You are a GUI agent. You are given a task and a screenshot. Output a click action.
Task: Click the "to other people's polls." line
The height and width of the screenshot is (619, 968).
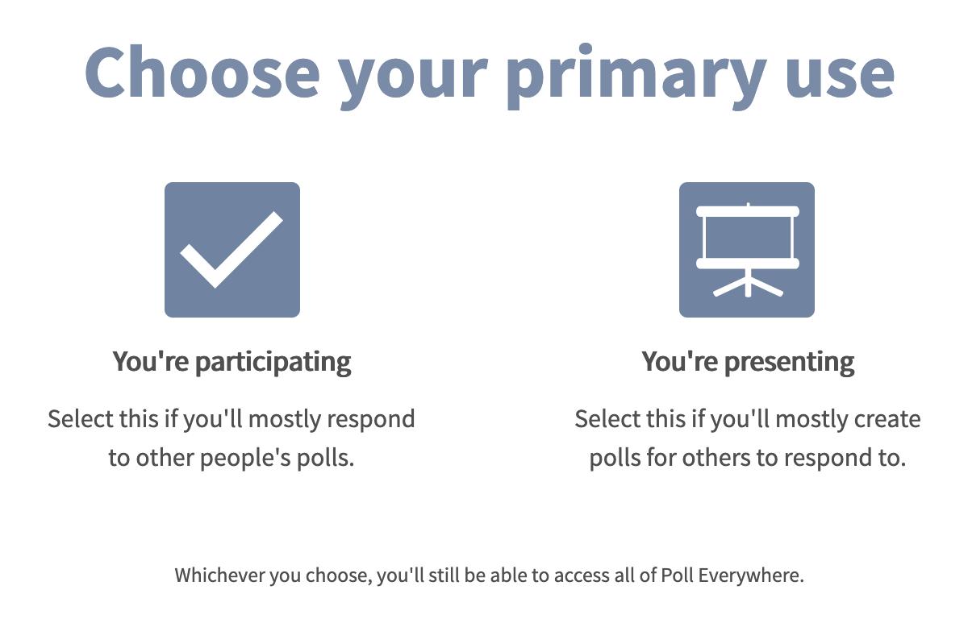tap(232, 458)
